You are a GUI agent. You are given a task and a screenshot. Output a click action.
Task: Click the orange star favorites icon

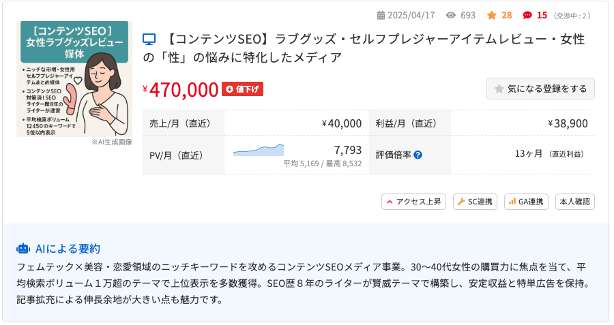491,15
